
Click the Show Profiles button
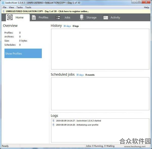click(23, 53)
